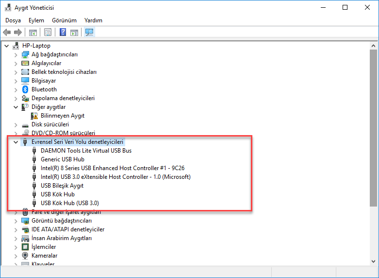Select Bilinmeyen Aygıt label
379x278 pixels.
(x=63, y=116)
